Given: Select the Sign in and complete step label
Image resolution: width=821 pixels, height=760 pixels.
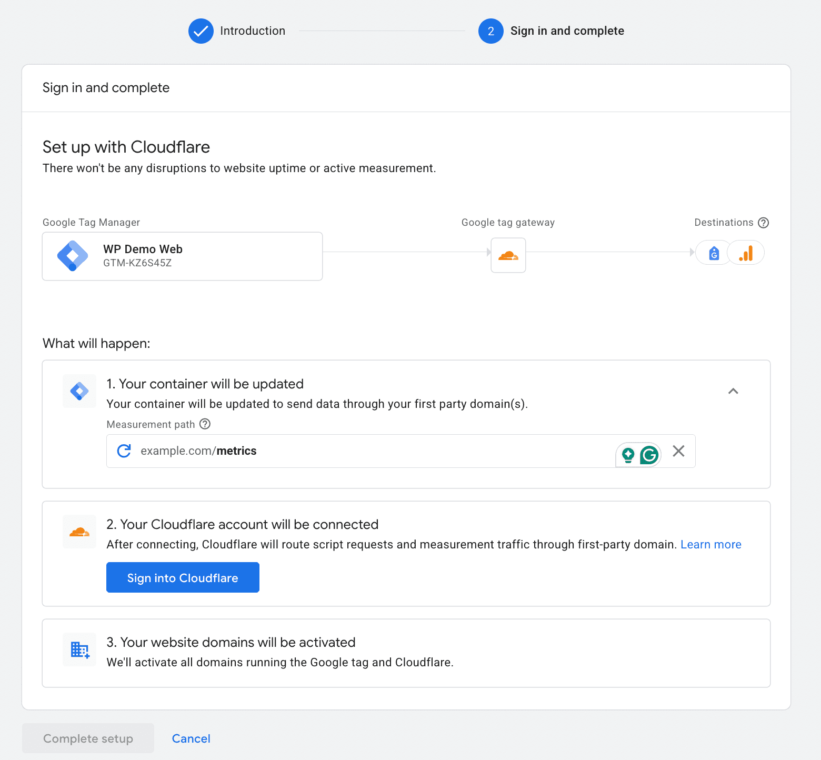Looking at the screenshot, I should 567,31.
